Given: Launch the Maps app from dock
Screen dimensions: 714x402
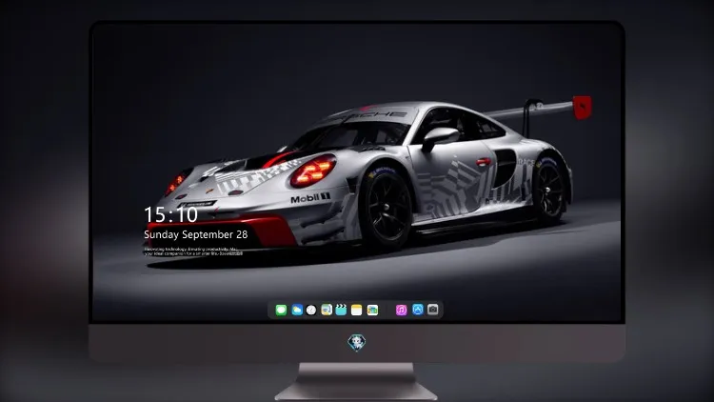Looking at the screenshot, I should click(x=327, y=310).
